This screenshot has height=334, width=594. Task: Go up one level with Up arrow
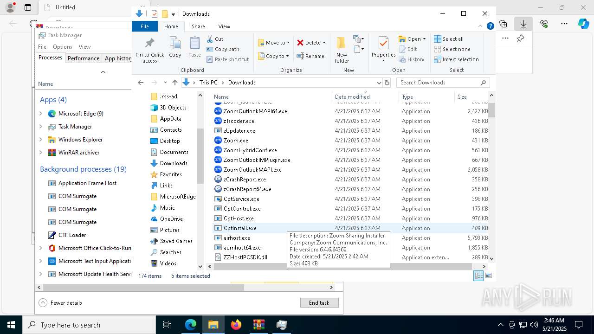coord(175,83)
